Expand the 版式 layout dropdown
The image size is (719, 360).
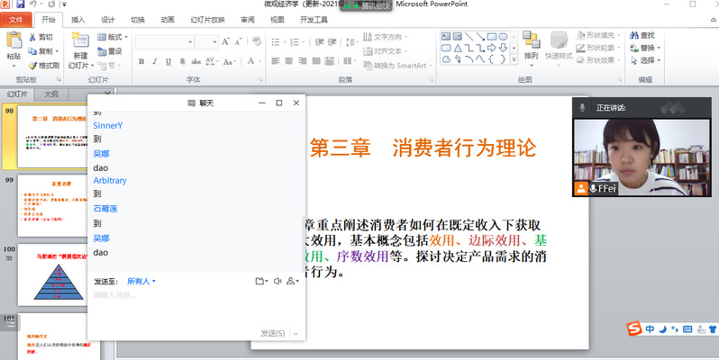pyautogui.click(x=113, y=37)
